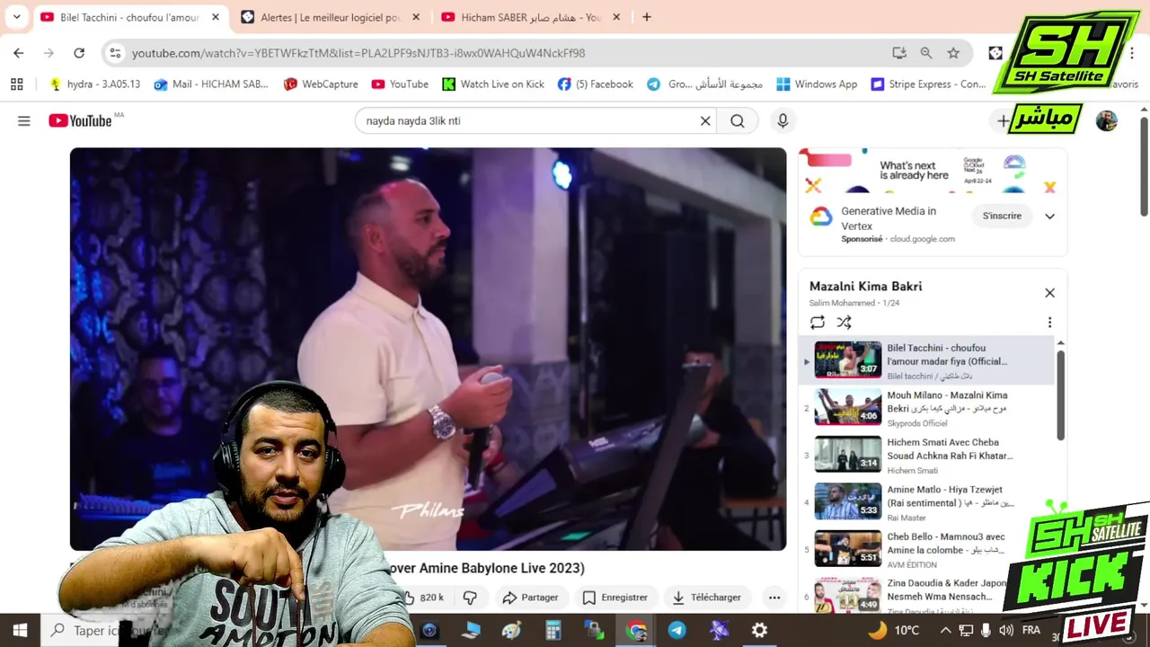View site information icon in address bar
1150x647 pixels.
(x=115, y=53)
